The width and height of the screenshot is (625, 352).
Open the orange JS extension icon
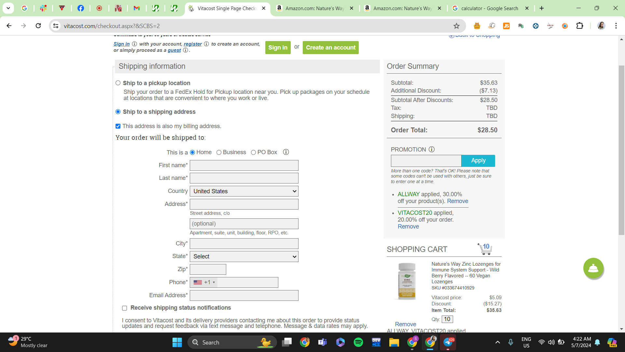(x=506, y=26)
